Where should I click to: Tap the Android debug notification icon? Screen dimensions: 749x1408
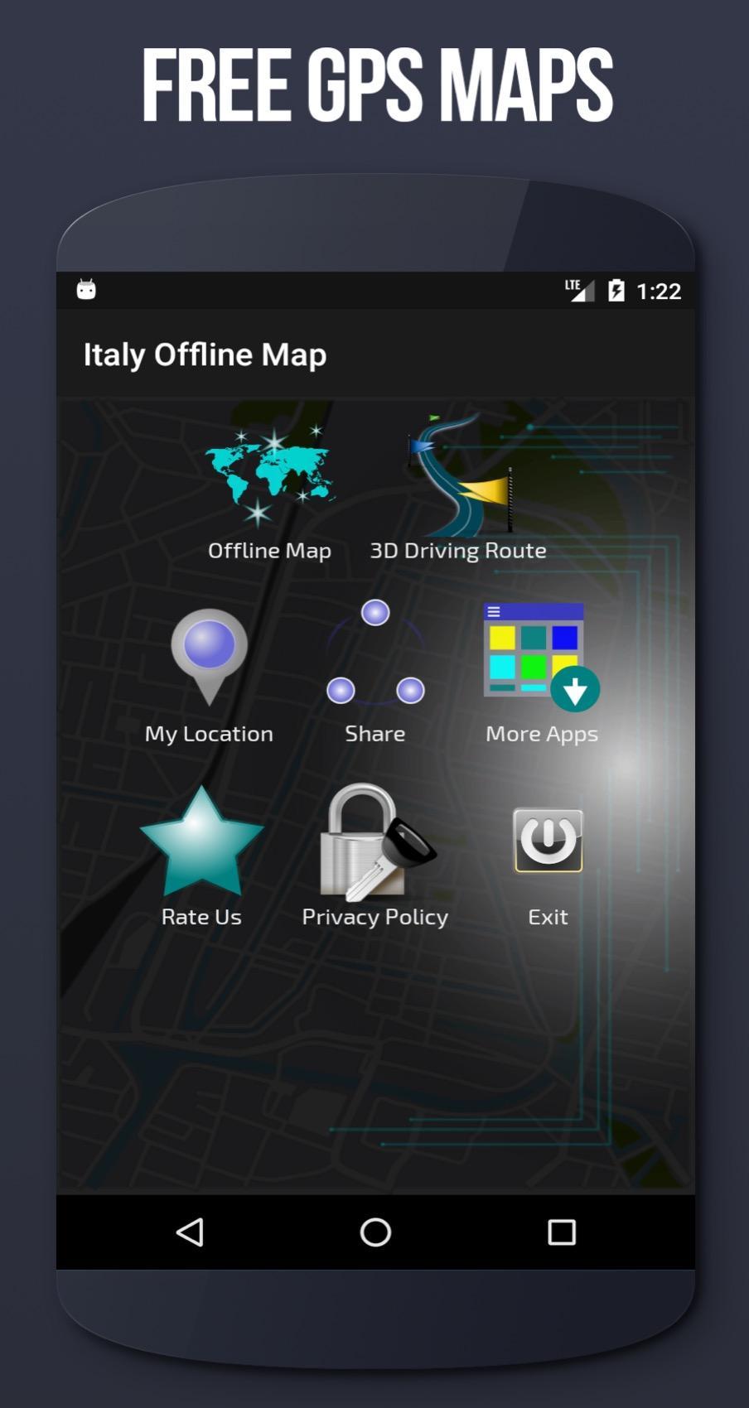[x=86, y=289]
